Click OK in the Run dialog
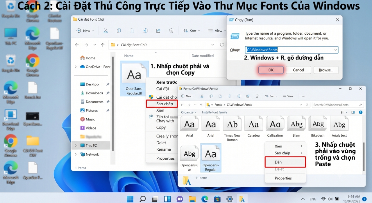Viewport: 372px width, 203px height. click(x=271, y=70)
